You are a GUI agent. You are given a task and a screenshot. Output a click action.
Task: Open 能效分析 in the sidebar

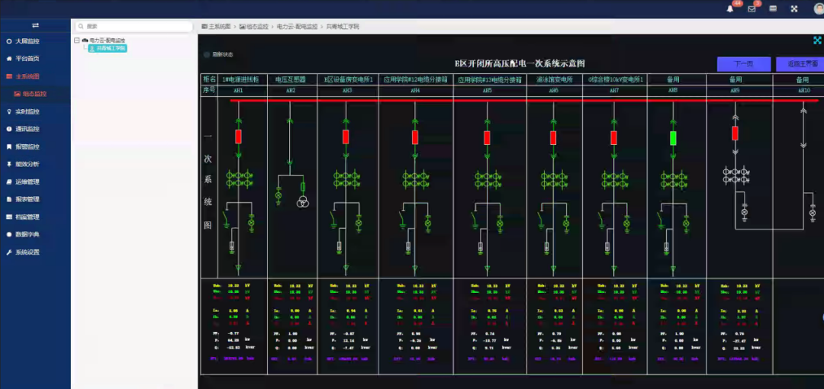[35, 164]
